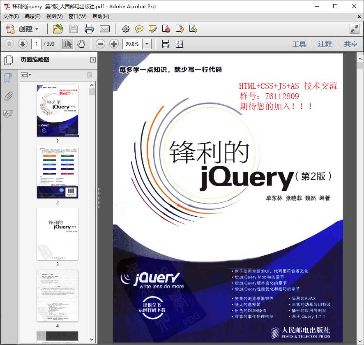The image size is (364, 345).
Task: Open the 共享 pane
Action: click(x=350, y=44)
